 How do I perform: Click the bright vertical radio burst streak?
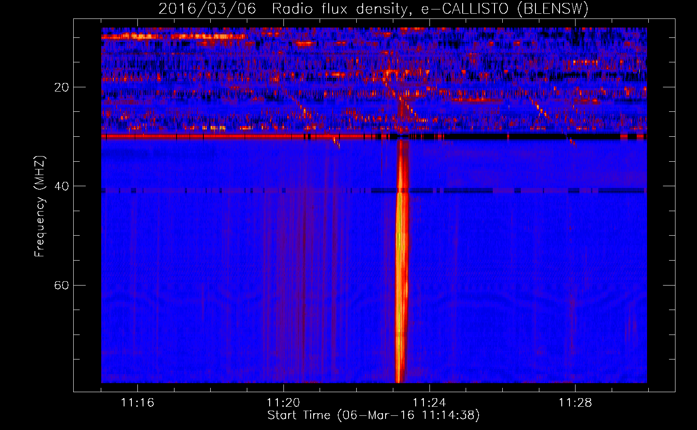pos(401,262)
